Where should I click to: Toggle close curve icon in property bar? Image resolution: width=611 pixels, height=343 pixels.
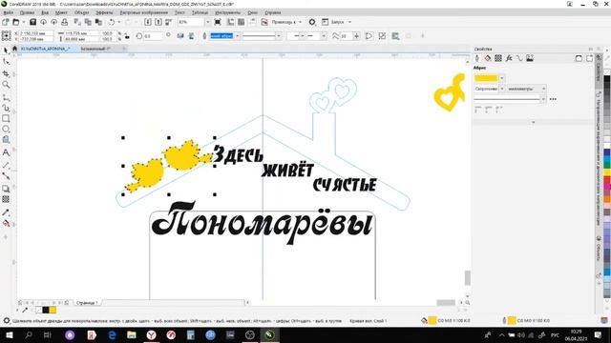(x=369, y=36)
